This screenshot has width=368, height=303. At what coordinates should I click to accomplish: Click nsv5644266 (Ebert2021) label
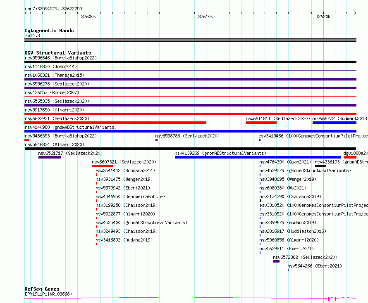tap(315, 266)
